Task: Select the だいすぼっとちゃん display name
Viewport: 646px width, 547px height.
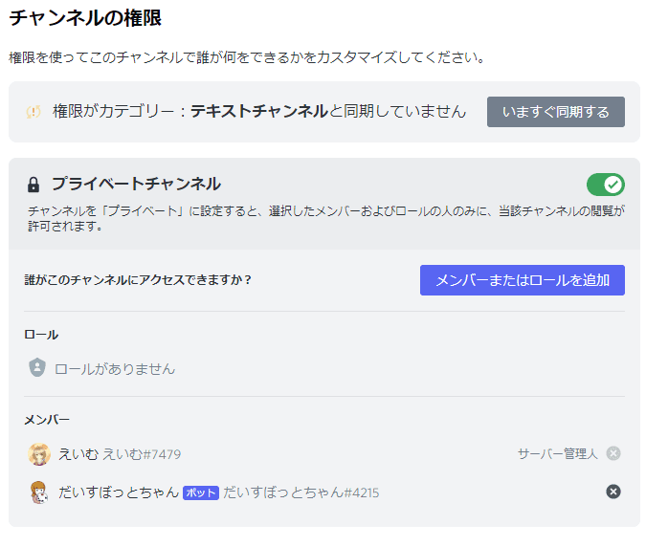Action: [119, 492]
